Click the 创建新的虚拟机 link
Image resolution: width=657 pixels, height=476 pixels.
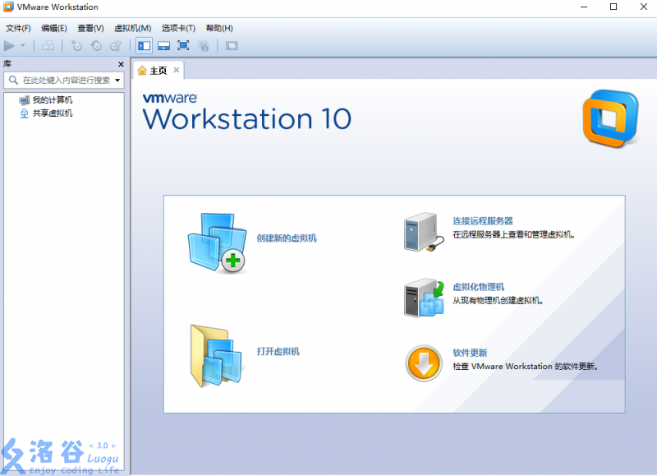(x=287, y=238)
